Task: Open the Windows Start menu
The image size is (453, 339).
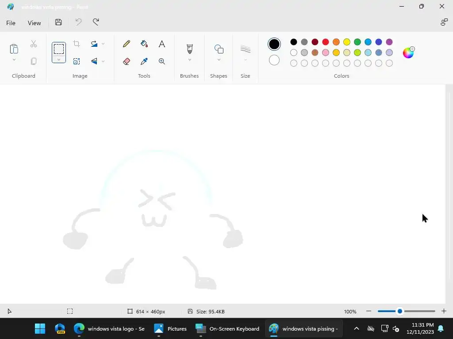Action: click(40, 328)
